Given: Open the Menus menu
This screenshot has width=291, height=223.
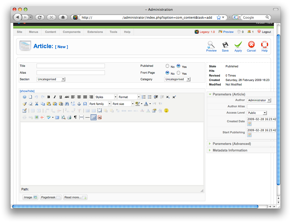Looking at the screenshot, I should (x=33, y=32).
